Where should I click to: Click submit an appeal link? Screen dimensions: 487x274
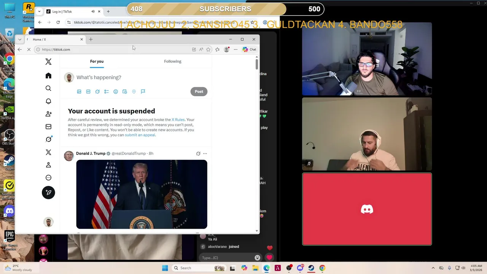140,135
